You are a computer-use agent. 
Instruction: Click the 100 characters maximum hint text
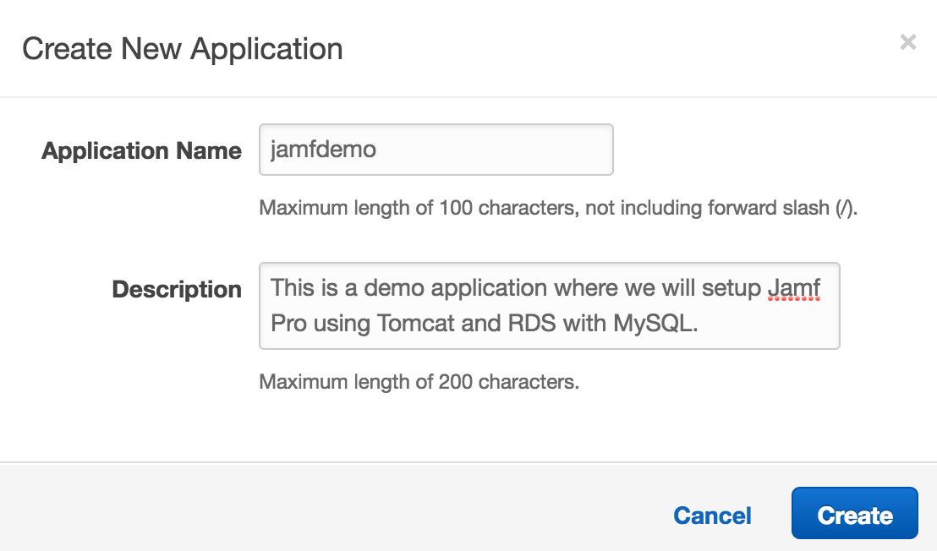[558, 208]
